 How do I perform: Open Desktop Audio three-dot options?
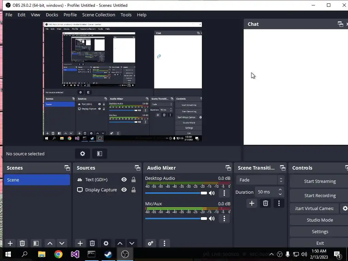[224, 193]
